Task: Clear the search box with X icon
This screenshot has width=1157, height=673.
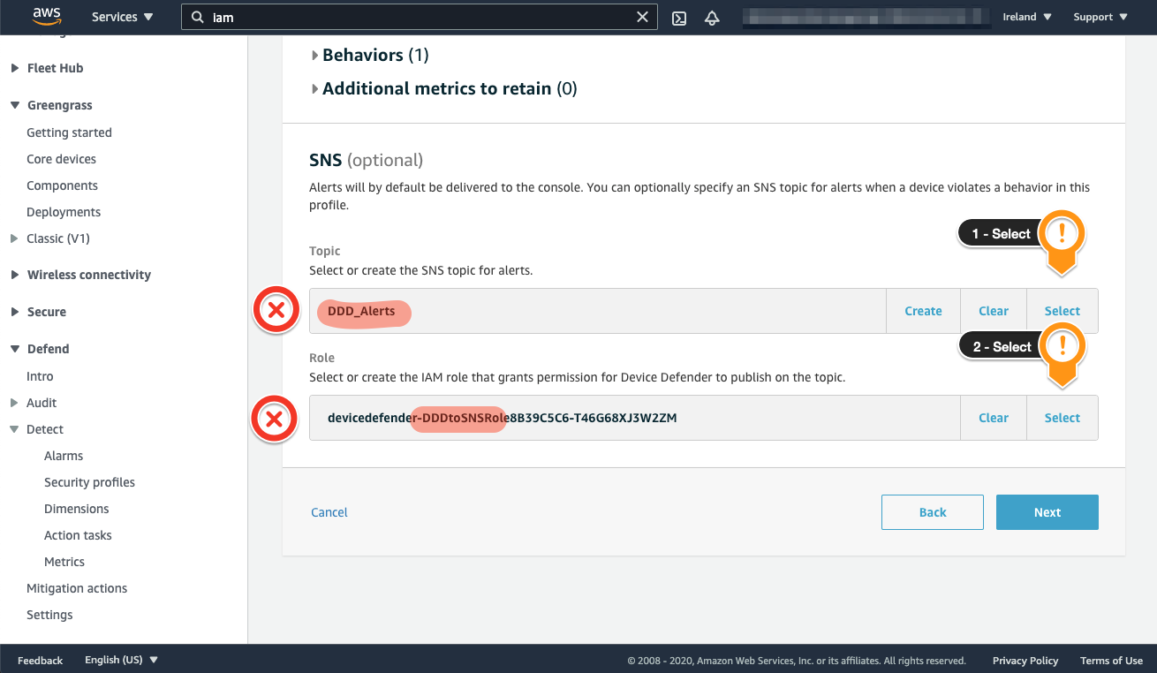Action: 643,17
